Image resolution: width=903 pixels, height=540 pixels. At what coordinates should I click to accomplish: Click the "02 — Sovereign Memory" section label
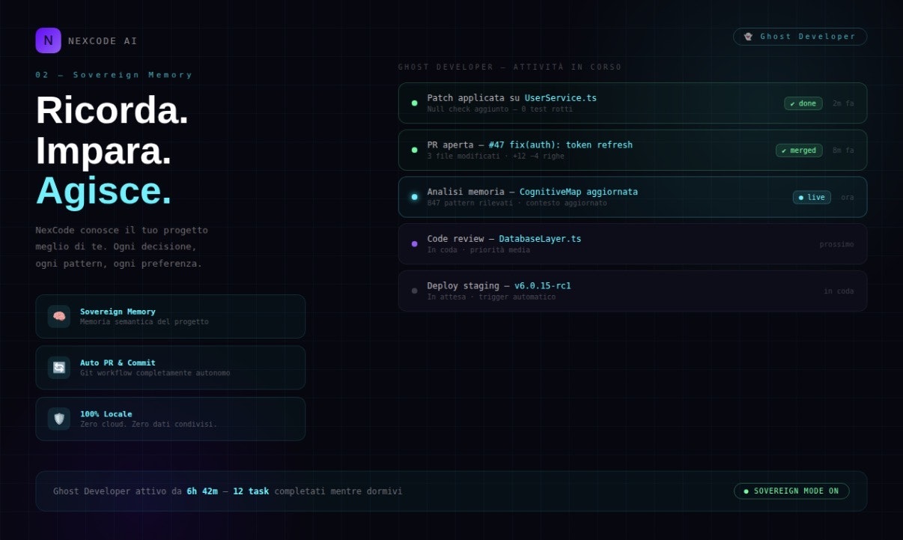point(115,74)
